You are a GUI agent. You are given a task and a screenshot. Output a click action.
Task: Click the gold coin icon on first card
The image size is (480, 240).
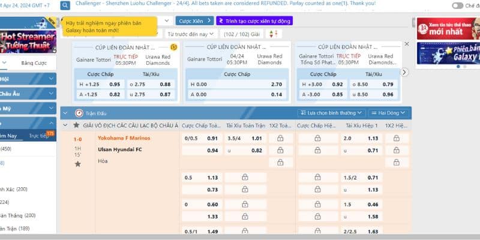click(173, 47)
